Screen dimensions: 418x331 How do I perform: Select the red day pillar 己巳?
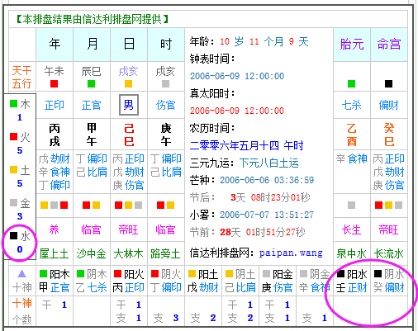point(129,135)
